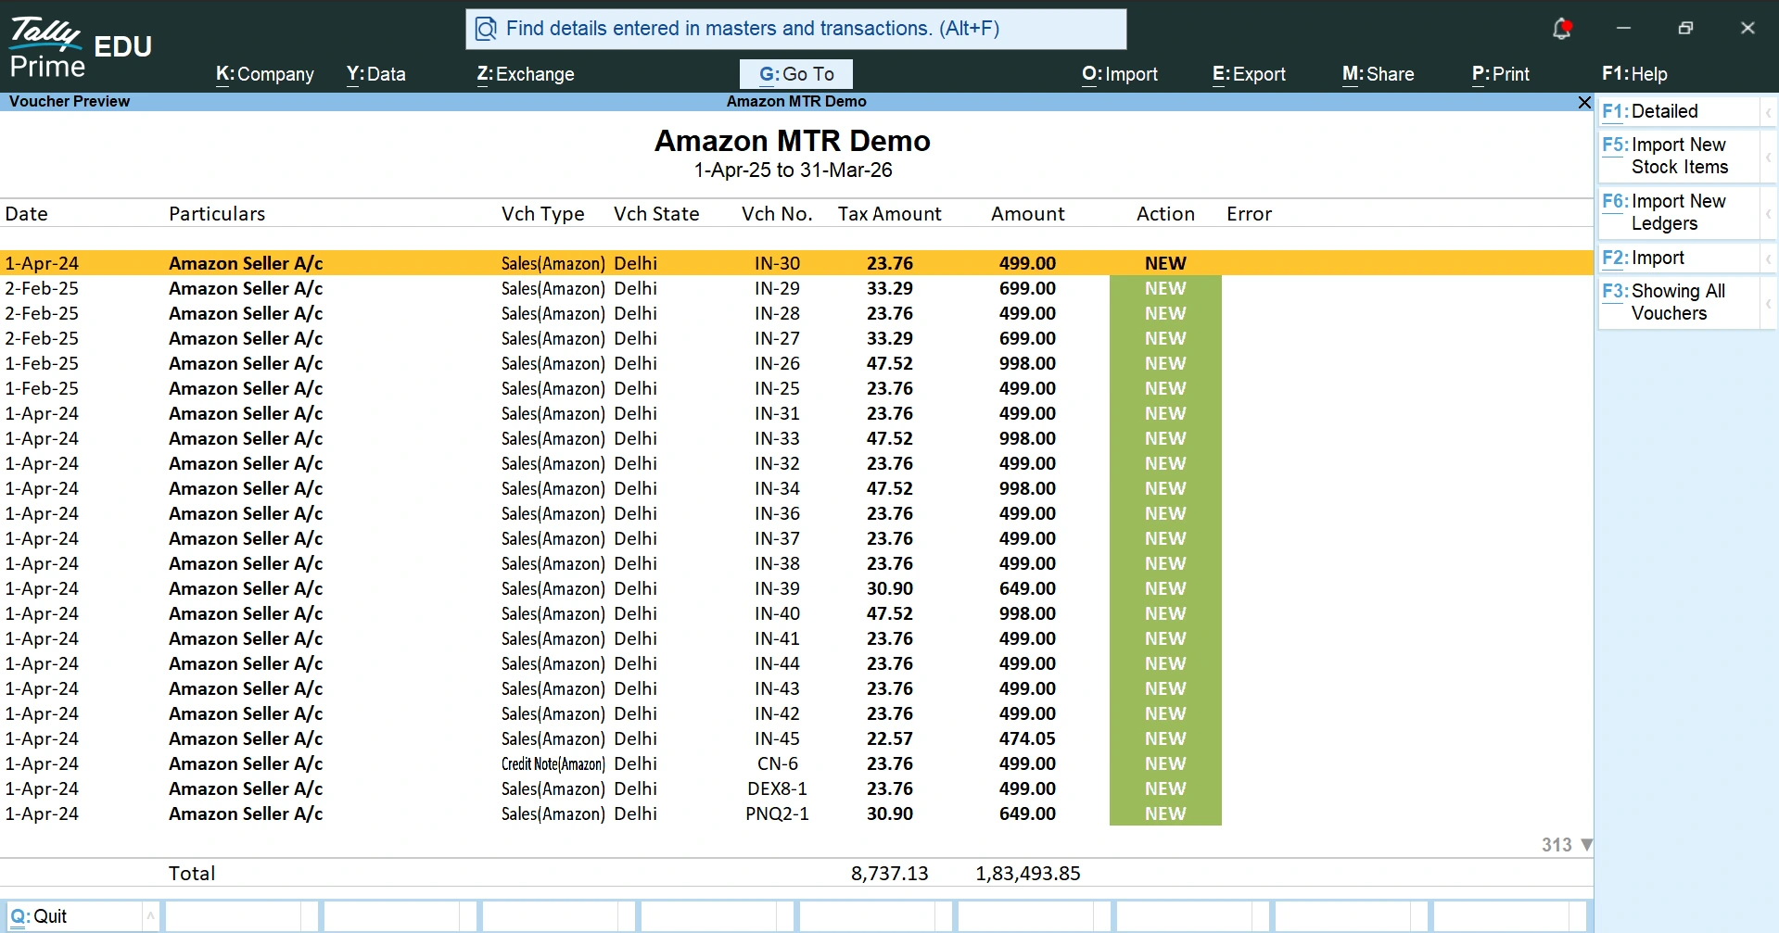
Task: Expand the chevron beside F5: Import New Stock Items
Action: [1769, 156]
